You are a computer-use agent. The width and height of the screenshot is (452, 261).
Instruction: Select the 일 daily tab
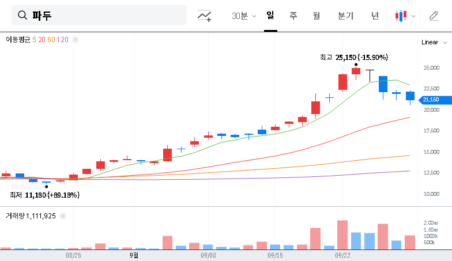coord(270,15)
